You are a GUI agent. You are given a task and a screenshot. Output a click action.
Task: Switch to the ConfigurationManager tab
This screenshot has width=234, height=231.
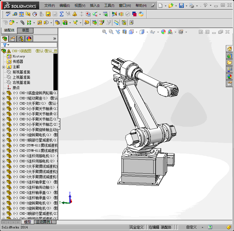21,39
